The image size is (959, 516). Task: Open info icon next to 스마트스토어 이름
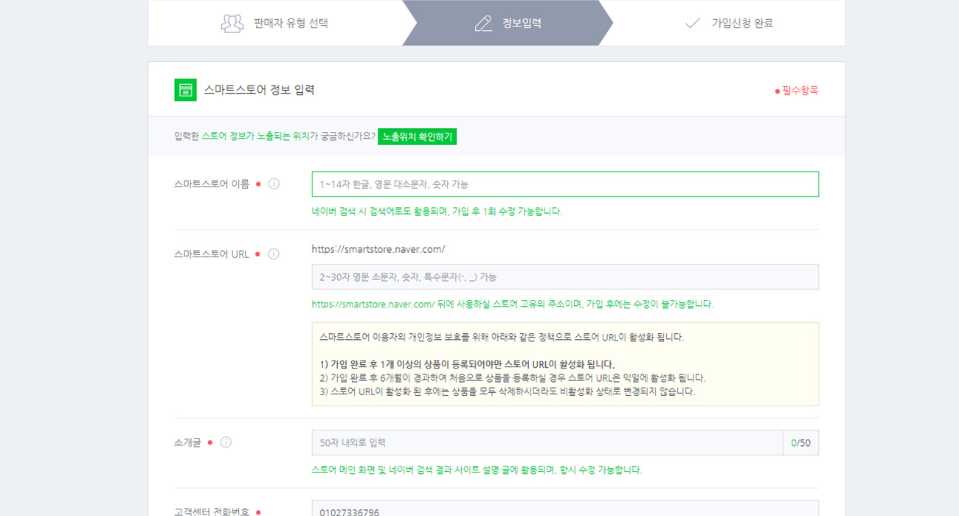click(x=274, y=184)
